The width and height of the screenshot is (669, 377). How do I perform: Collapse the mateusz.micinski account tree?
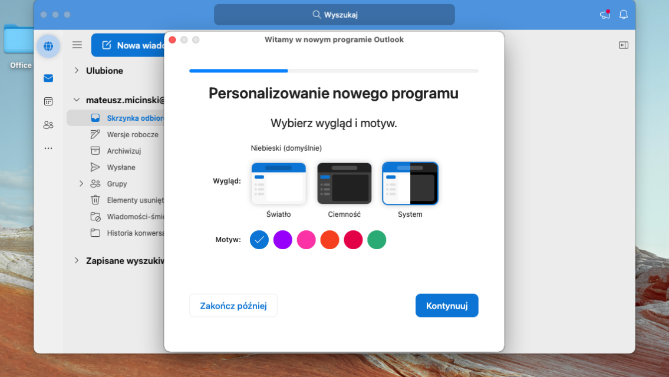[77, 100]
